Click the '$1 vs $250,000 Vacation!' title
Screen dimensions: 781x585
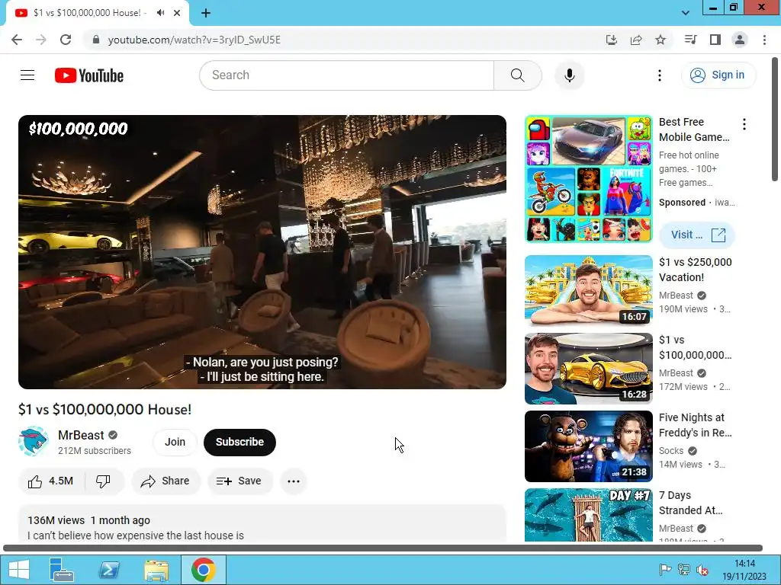[x=696, y=270]
